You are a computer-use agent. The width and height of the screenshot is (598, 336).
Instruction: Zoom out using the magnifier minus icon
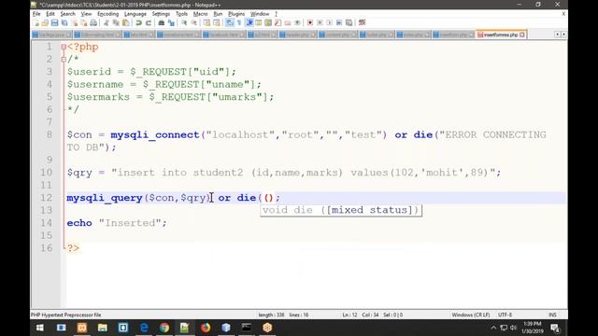coord(193,22)
